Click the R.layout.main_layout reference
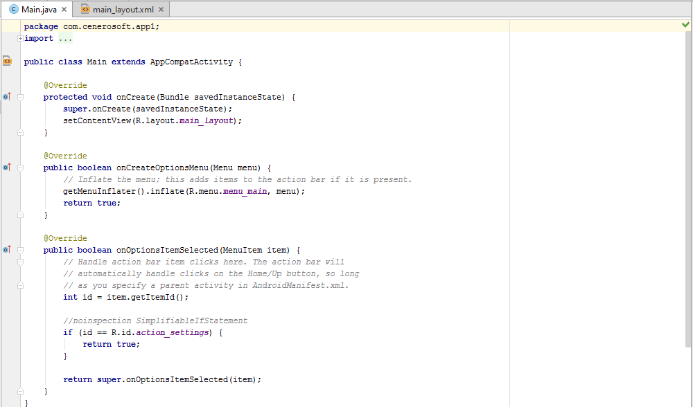The image size is (693, 407). 208,120
